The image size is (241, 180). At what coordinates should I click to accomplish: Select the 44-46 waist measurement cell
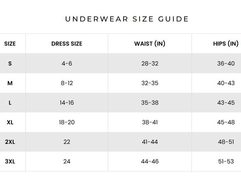[150, 161]
